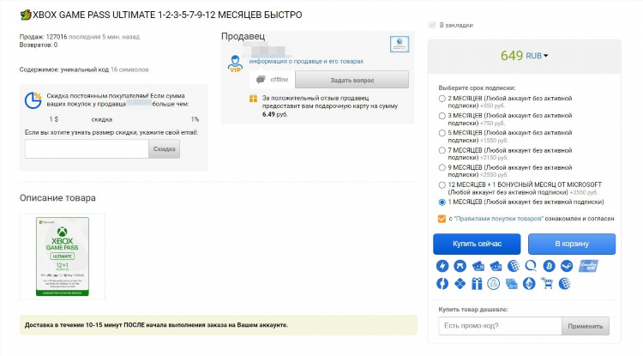This screenshot has width=643, height=356.
Task: Click the delivery notice about 10-15 минут
Action: [218, 325]
